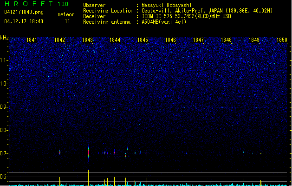Click the Ogata-vill. Akita-Pref. JAPAN text

(182, 11)
